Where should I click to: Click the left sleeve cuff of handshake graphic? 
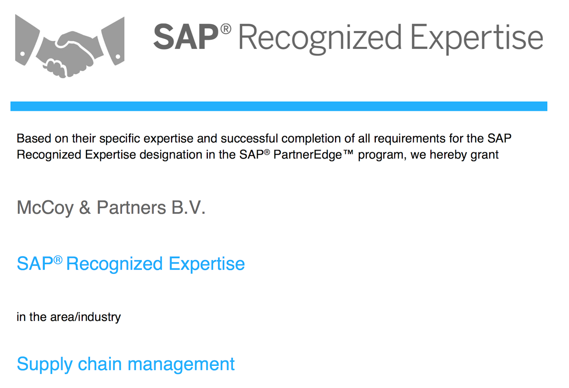coord(27,40)
